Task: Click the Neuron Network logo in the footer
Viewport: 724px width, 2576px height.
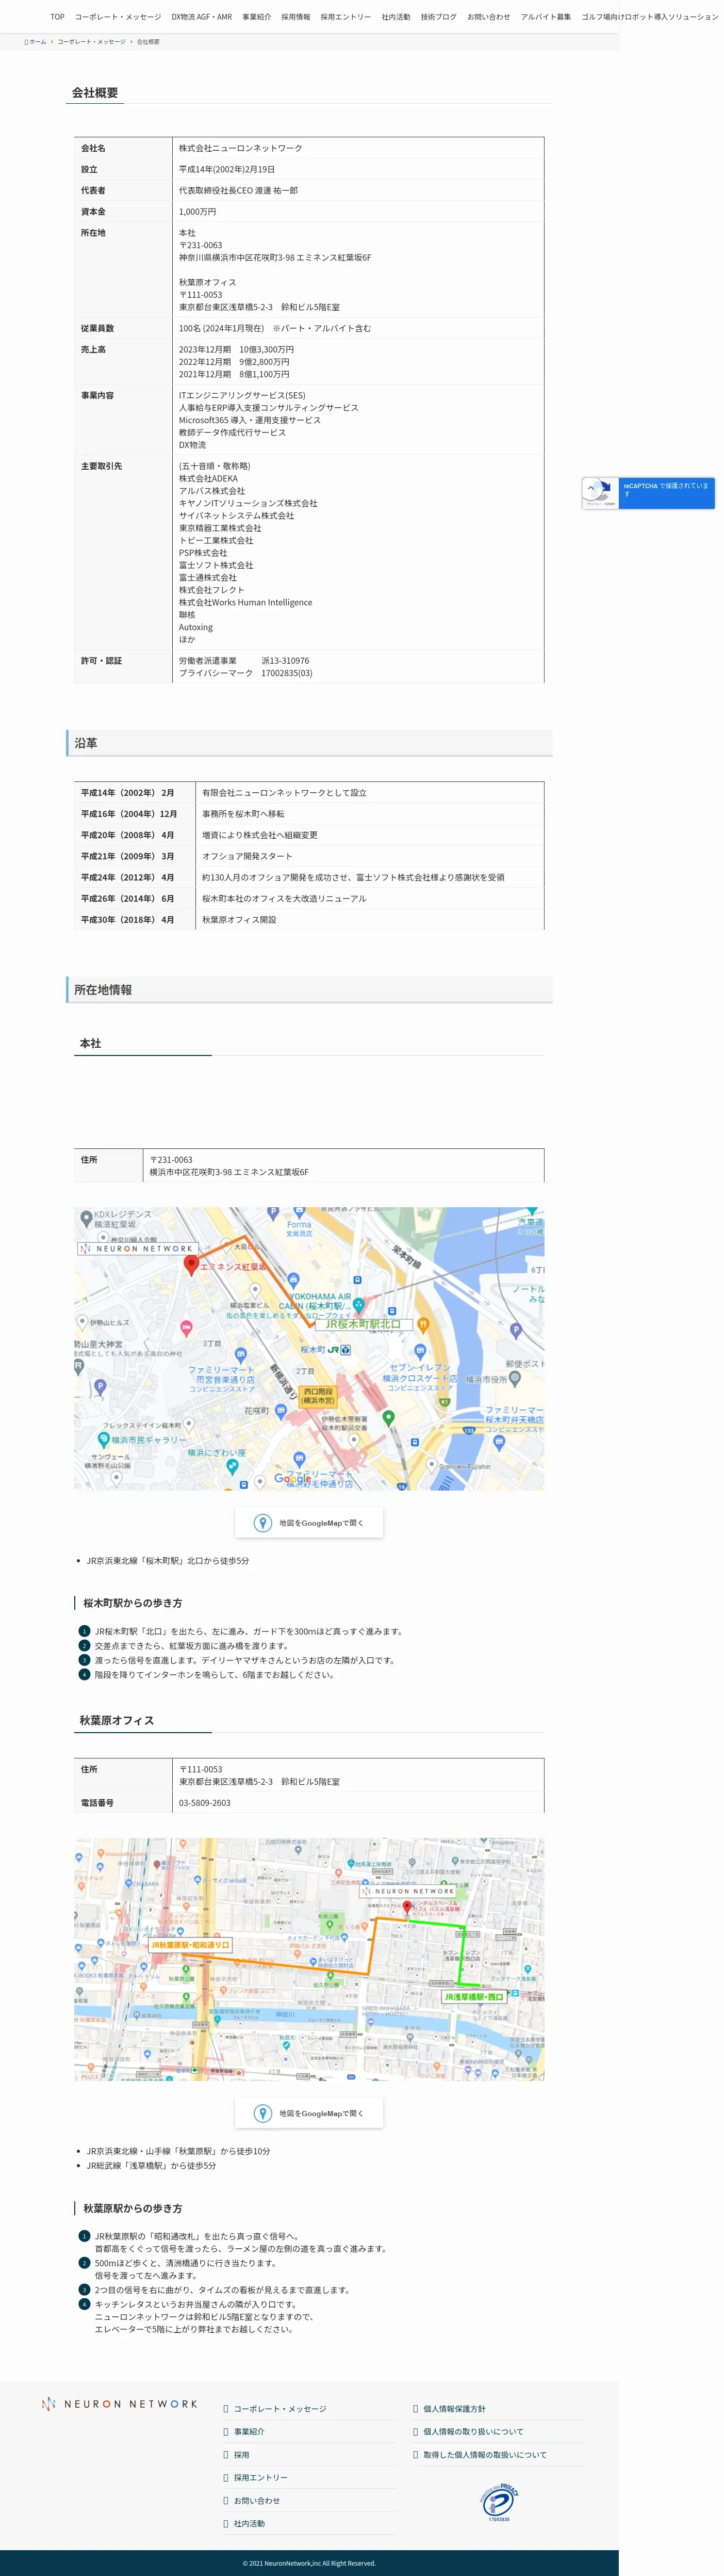Action: (120, 2403)
